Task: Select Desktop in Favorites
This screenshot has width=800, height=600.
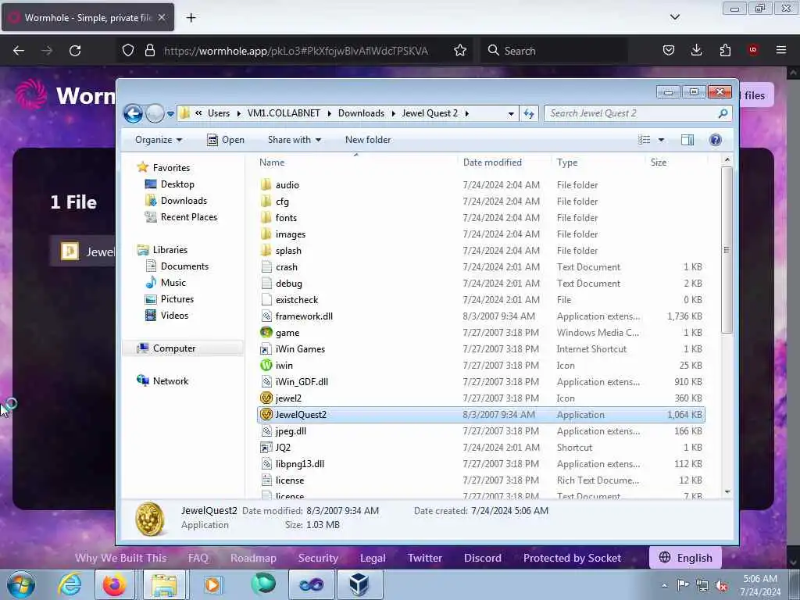Action: tap(170, 184)
